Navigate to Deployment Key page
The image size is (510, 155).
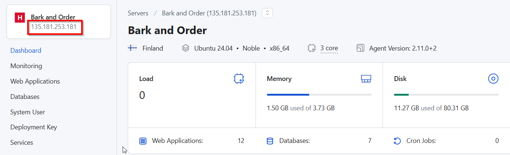[x=33, y=127]
